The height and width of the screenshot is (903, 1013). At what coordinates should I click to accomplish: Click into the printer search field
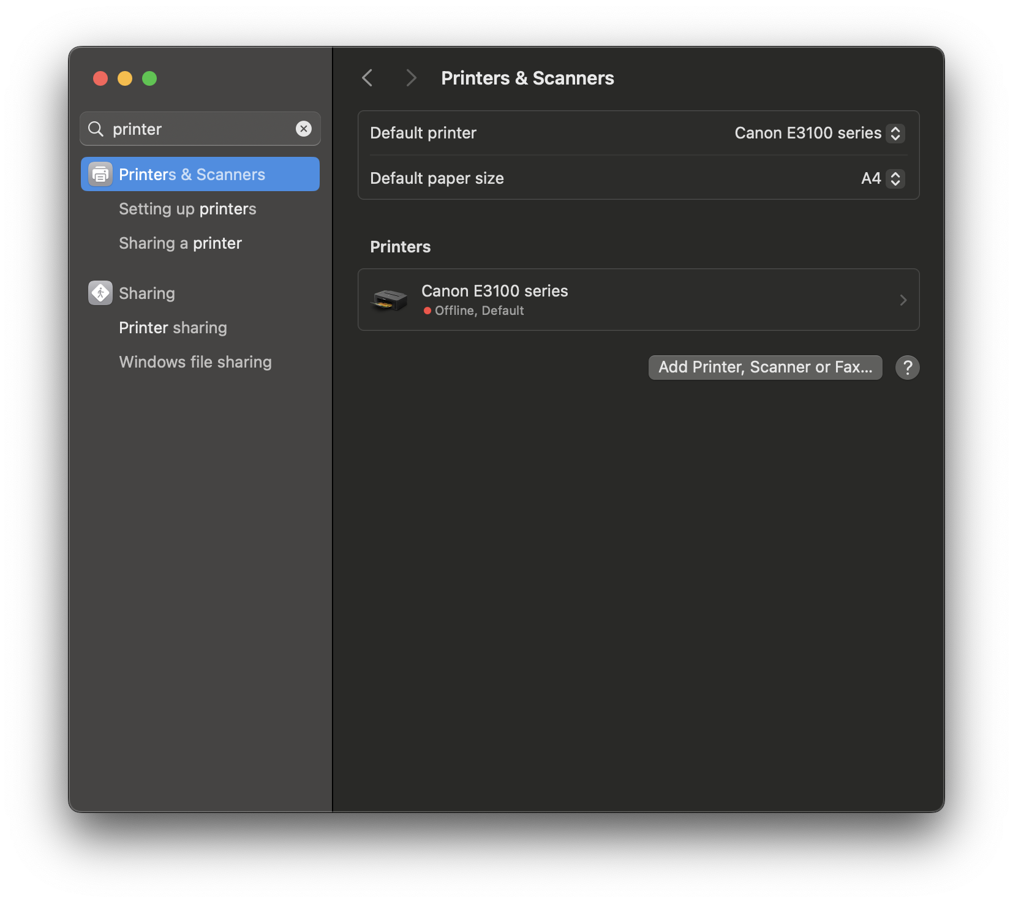(200, 129)
